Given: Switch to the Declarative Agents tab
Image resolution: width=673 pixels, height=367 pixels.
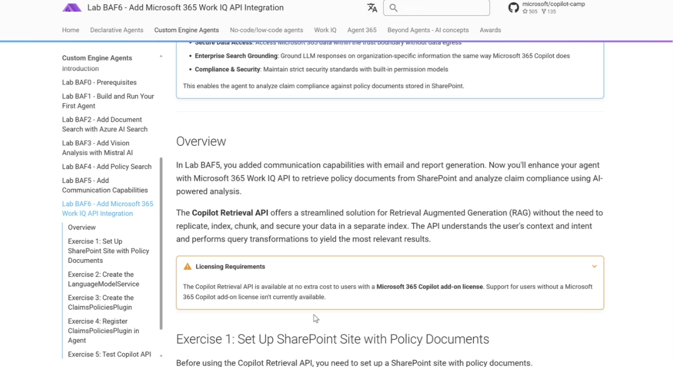Looking at the screenshot, I should click(117, 30).
